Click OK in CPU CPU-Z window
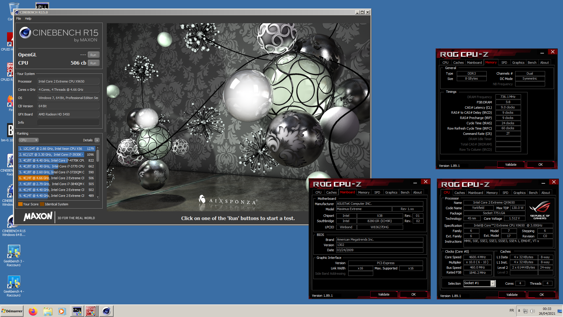 [542, 295]
